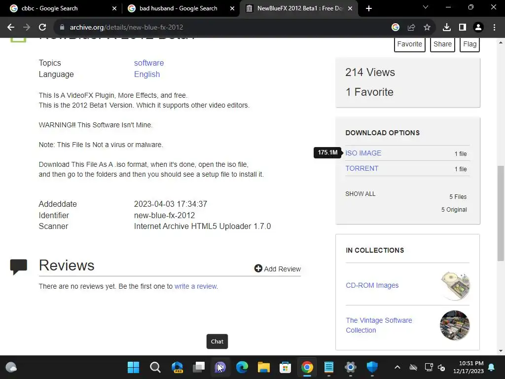Click the Favorite button
505x379 pixels.
click(x=409, y=44)
